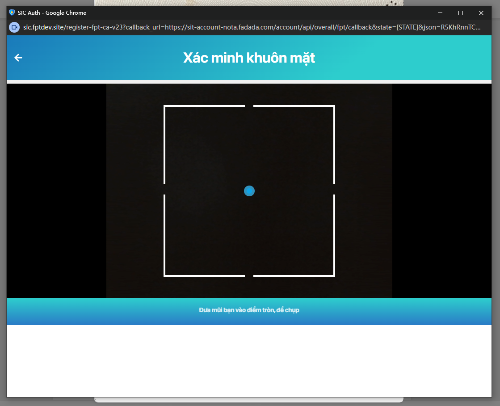Viewport: 500px width, 406px height.
Task: Click the 'Xác minh khuôn mặt' heading
Action: pyautogui.click(x=249, y=58)
